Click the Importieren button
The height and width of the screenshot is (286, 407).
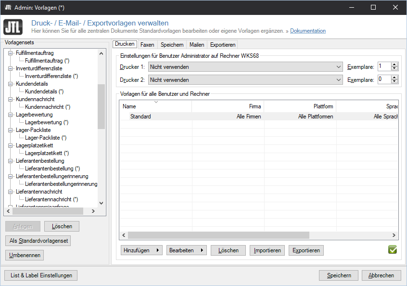[267, 250]
